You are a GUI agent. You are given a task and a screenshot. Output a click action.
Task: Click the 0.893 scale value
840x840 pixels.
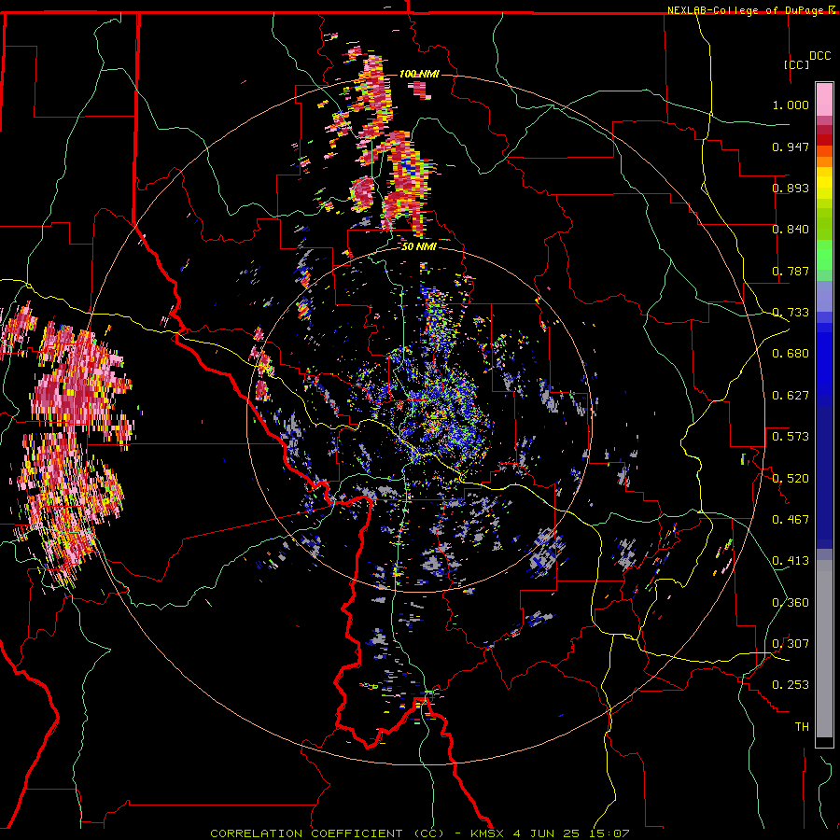click(x=791, y=188)
